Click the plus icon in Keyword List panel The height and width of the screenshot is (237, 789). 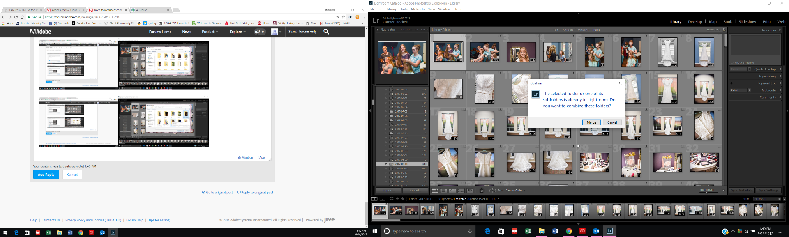731,83
